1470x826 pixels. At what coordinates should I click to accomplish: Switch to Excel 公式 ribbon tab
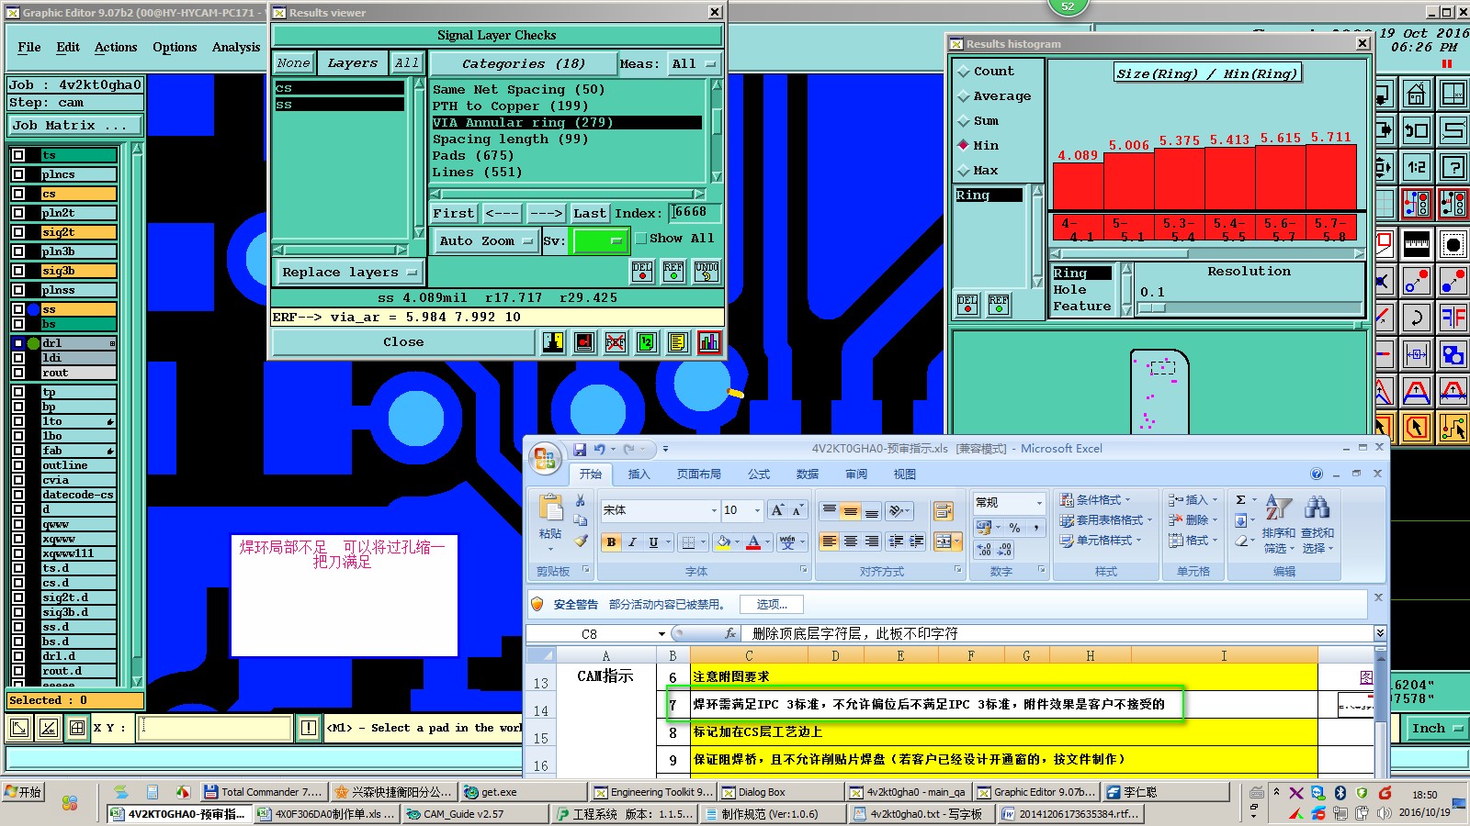759,474
